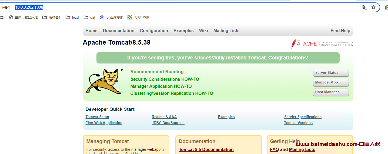
Task: Open Find Help in the navigation bar
Action: pyautogui.click(x=340, y=31)
